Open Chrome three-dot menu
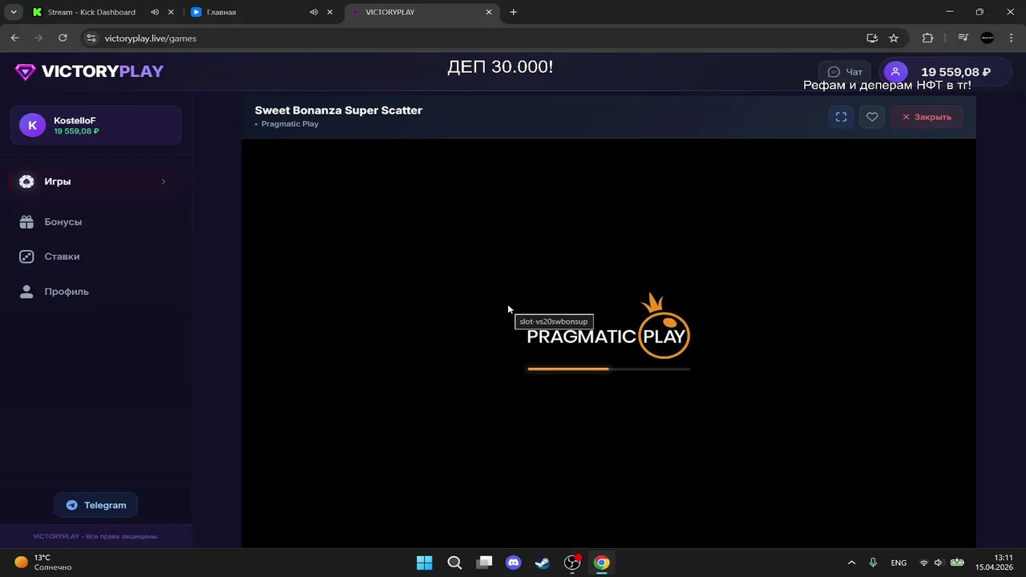The image size is (1026, 577). pyautogui.click(x=1012, y=38)
